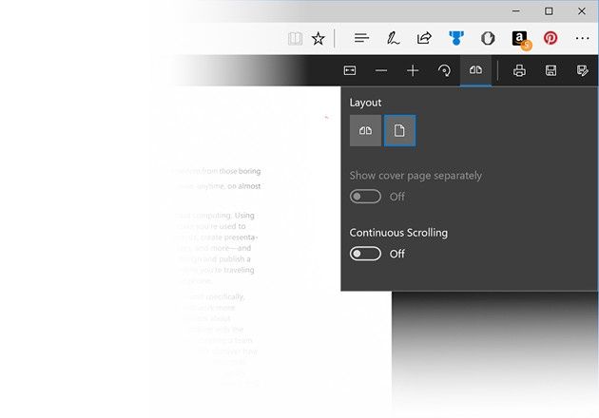The image size is (599, 418).
Task: Close the Layout flyout via toolbar button
Action: (475, 70)
